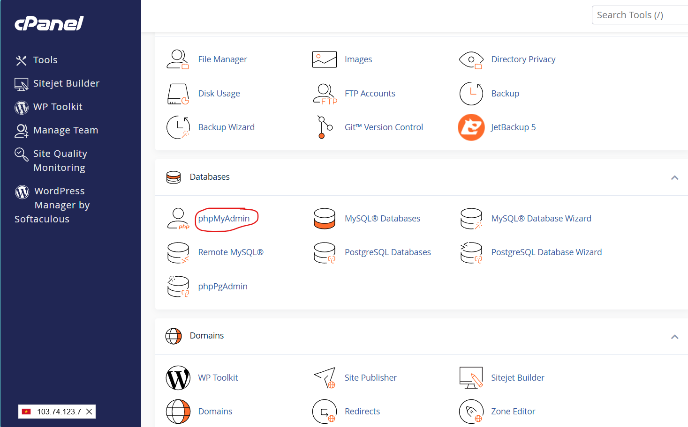Open WP Toolkit in the sidebar

pyautogui.click(x=58, y=107)
